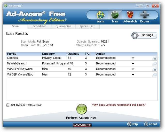Sort by the Category column header
Image resolution: width=165 pixels, height=132 pixels.
pyautogui.click(x=48, y=54)
